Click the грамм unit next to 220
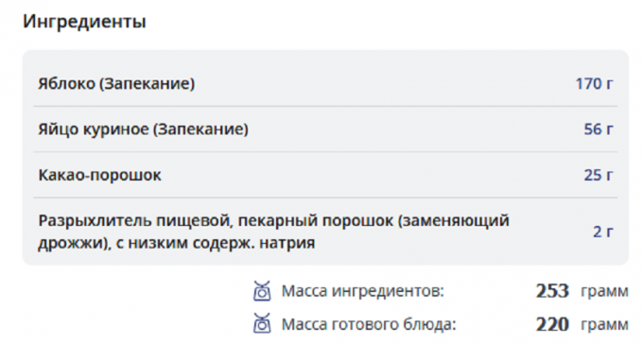Screen dimensions: 643x344 pyautogui.click(x=604, y=325)
